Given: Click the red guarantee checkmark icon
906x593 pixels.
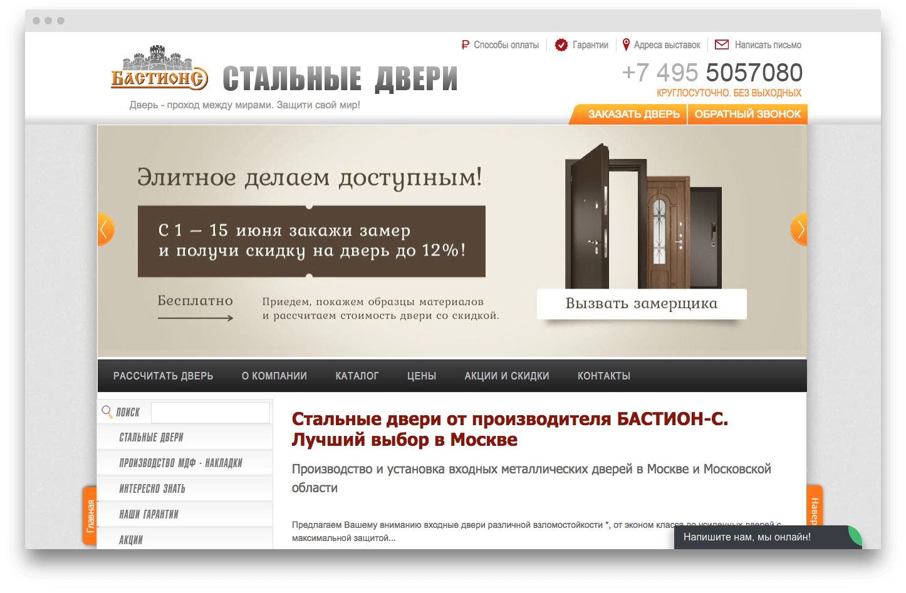Looking at the screenshot, I should tap(561, 45).
